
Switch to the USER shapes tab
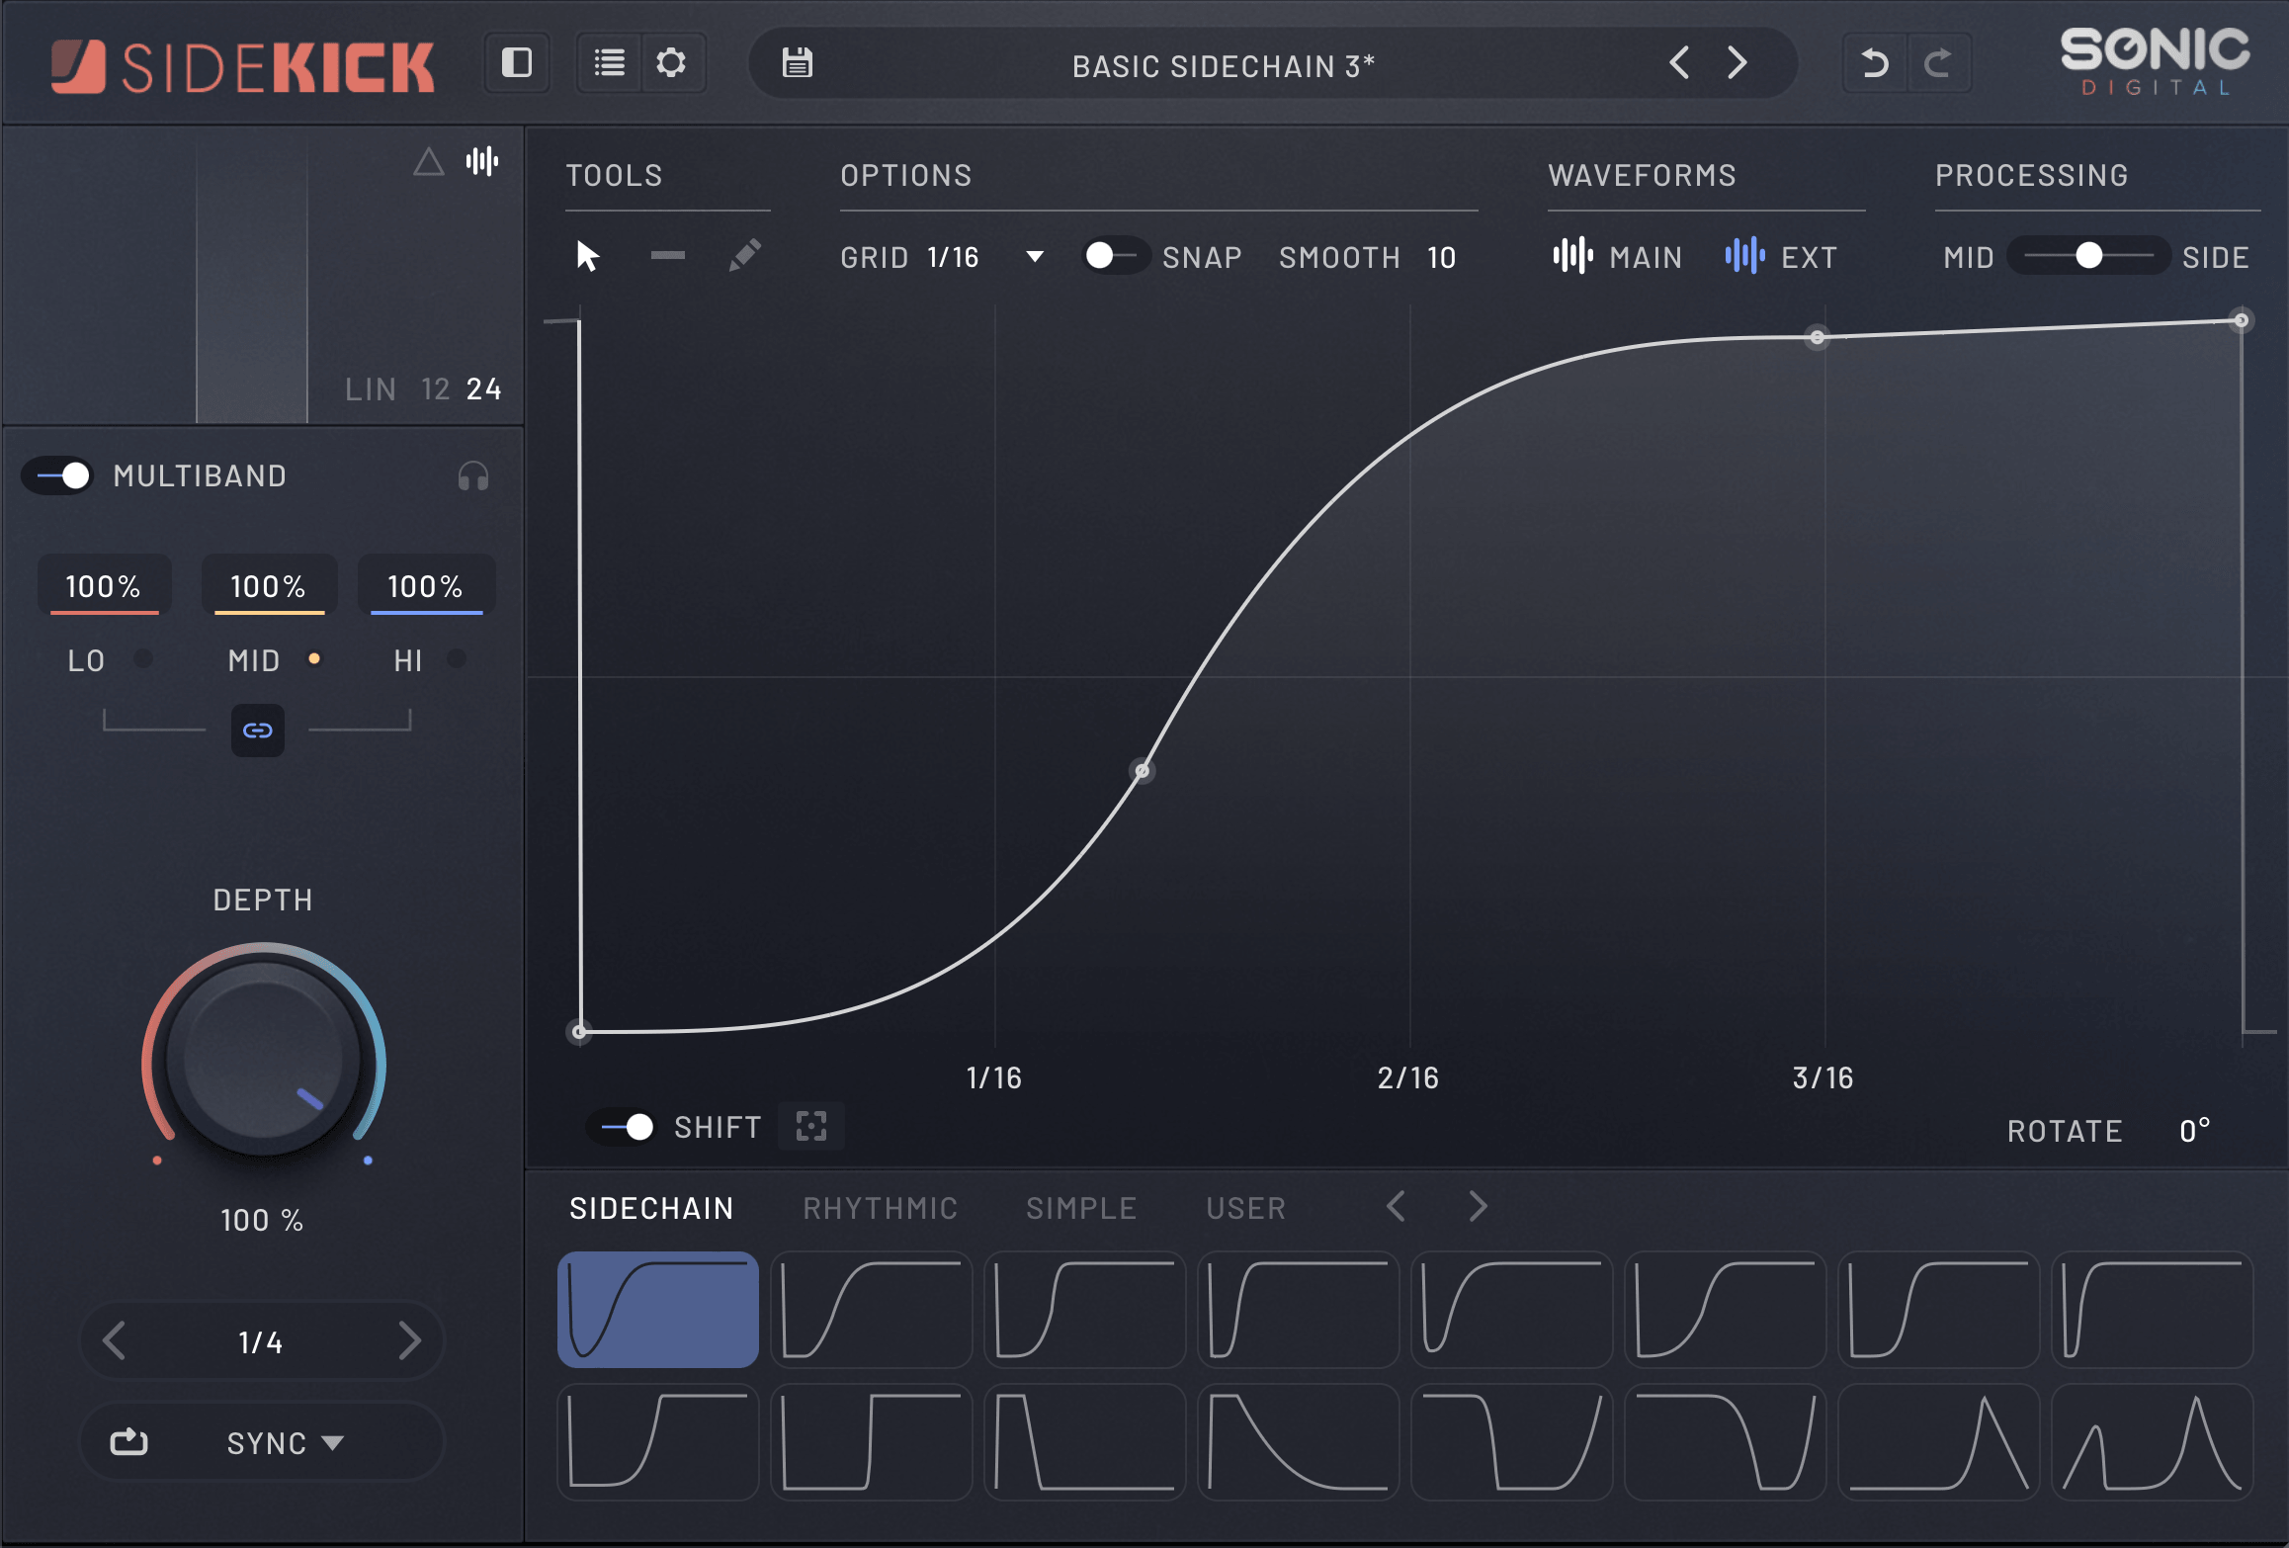point(1245,1208)
